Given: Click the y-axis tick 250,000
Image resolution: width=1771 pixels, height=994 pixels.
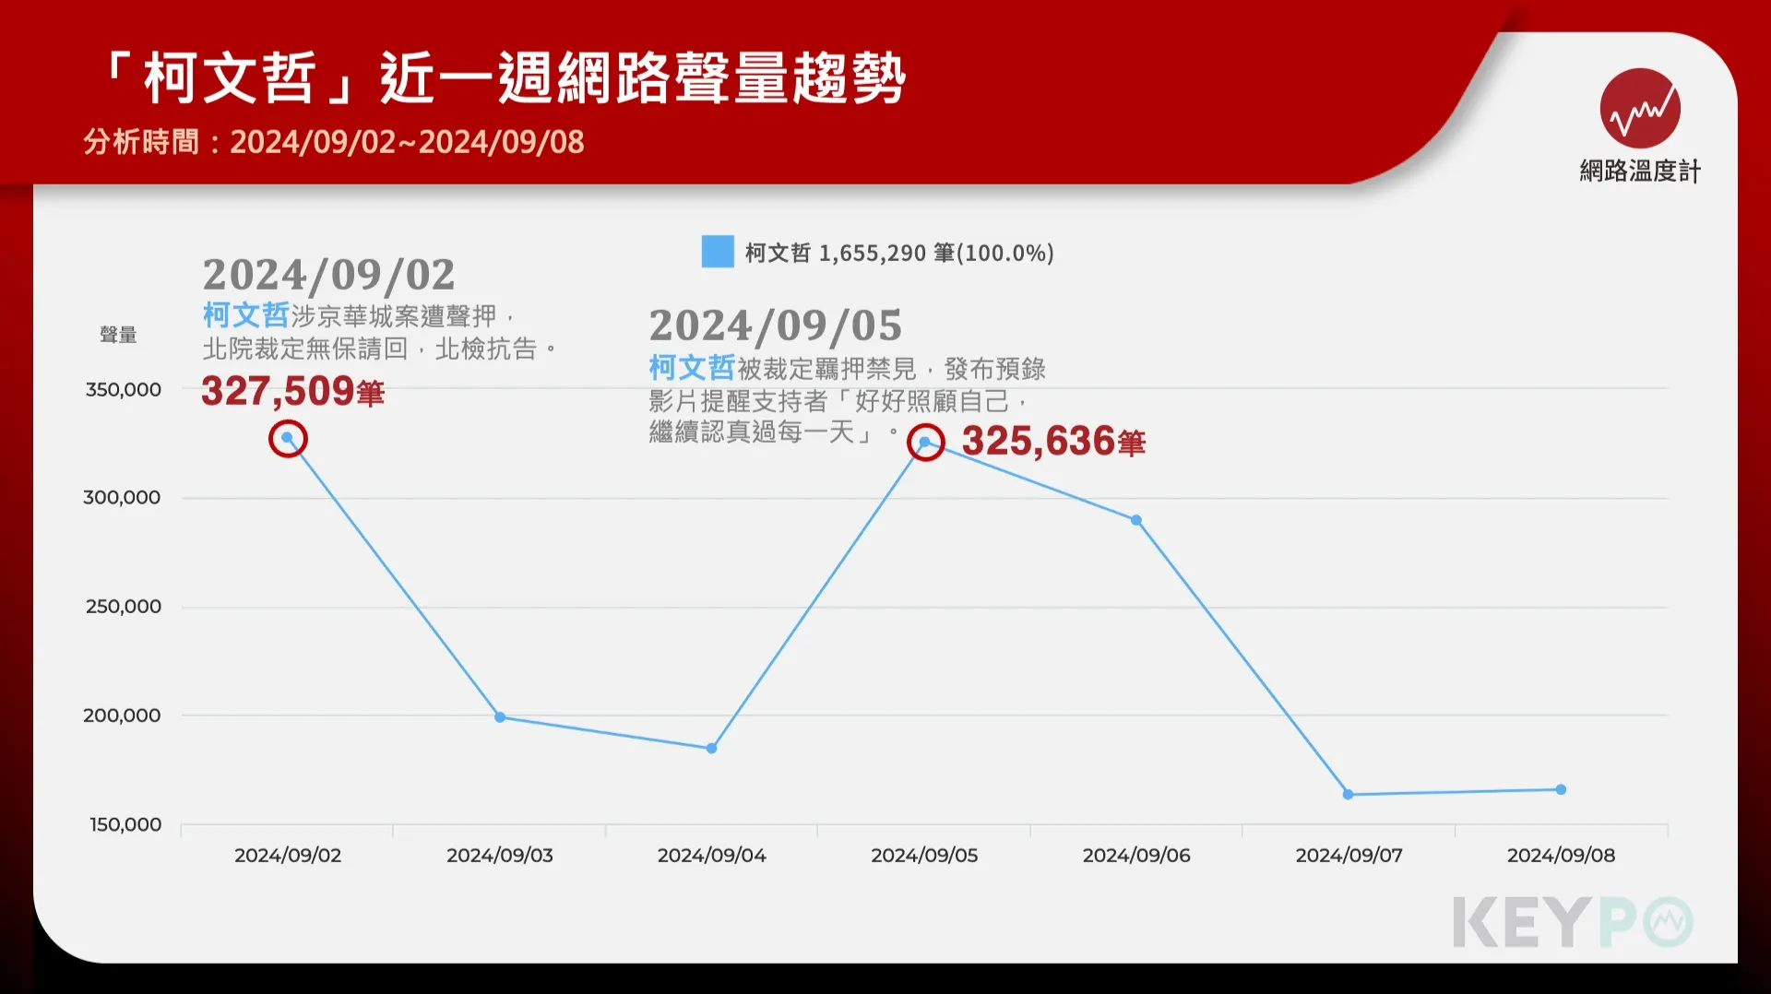Looking at the screenshot, I should [124, 607].
